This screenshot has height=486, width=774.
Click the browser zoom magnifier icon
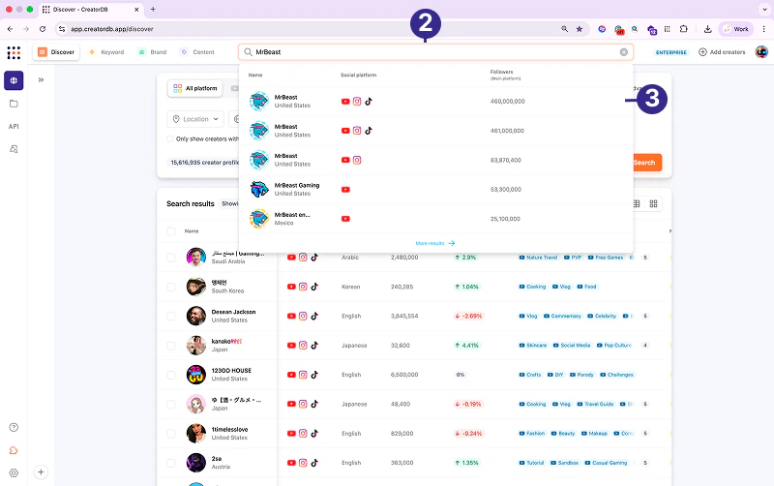[565, 29]
